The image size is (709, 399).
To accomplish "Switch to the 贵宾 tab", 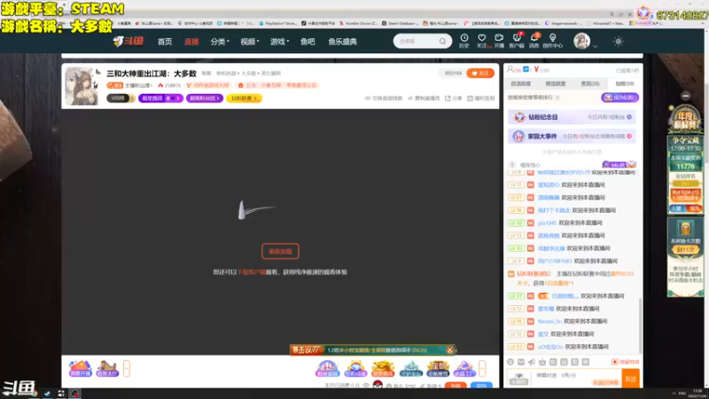I will 589,83.
